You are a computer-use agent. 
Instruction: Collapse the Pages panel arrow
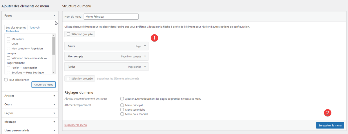[x=54, y=15]
